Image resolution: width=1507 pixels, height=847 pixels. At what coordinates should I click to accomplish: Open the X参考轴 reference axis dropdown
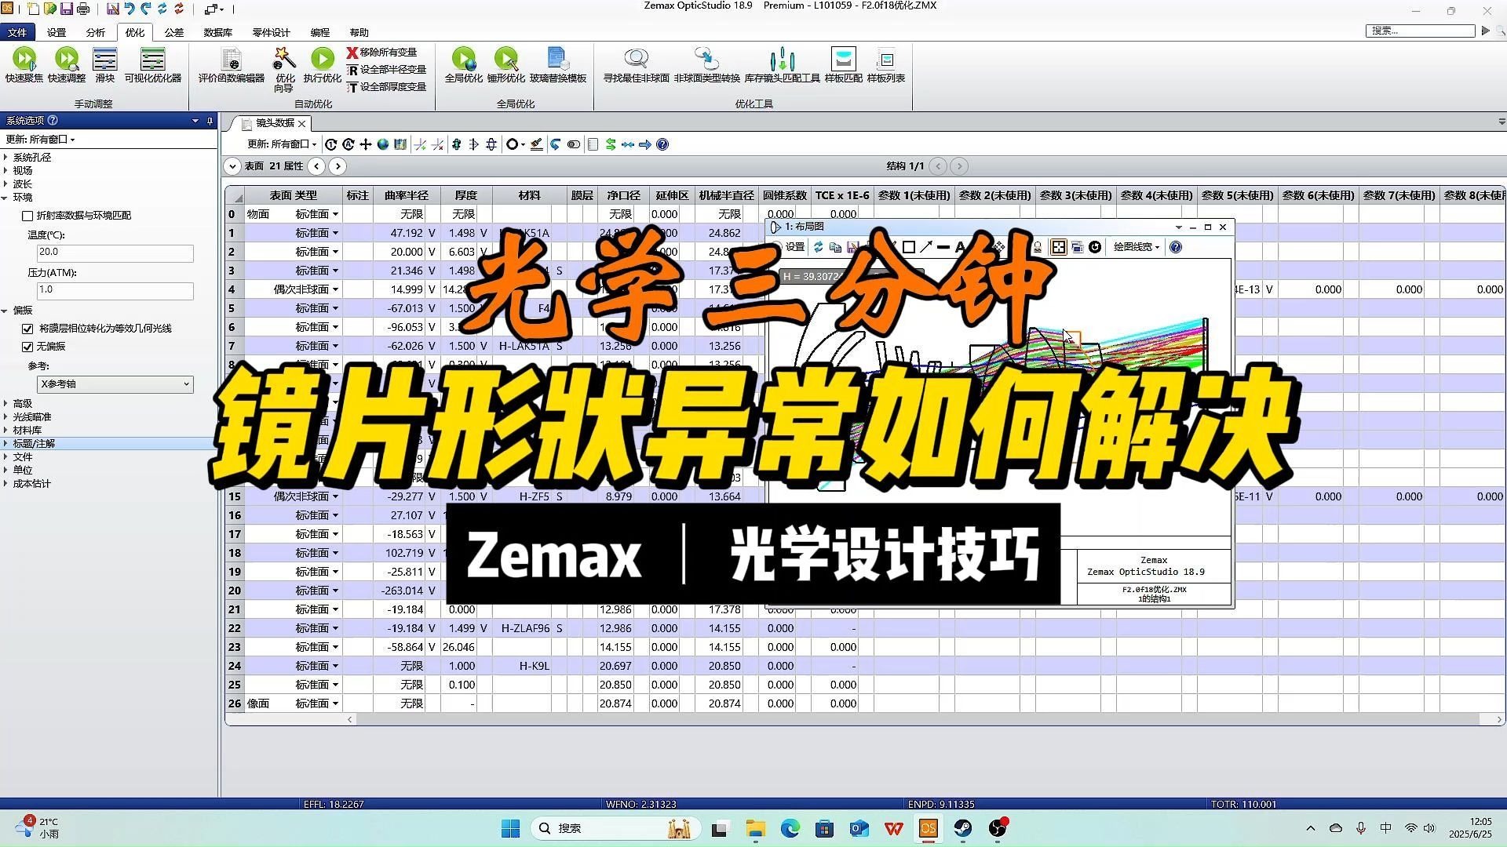pos(115,384)
